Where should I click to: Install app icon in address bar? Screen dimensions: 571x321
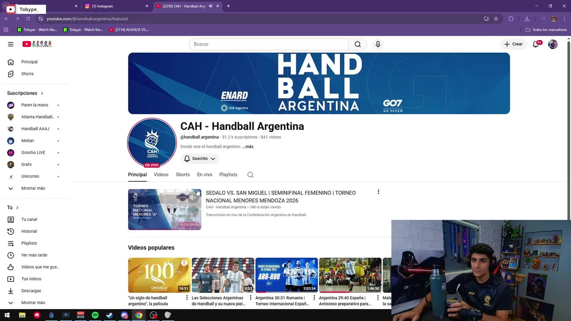tap(486, 19)
